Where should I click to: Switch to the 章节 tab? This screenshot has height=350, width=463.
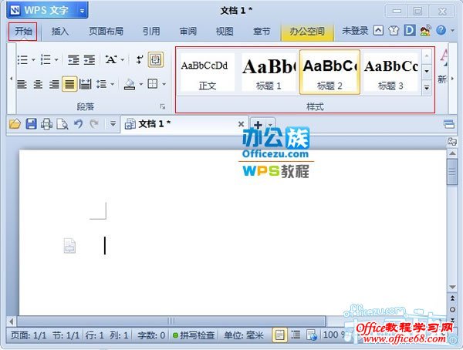(262, 31)
